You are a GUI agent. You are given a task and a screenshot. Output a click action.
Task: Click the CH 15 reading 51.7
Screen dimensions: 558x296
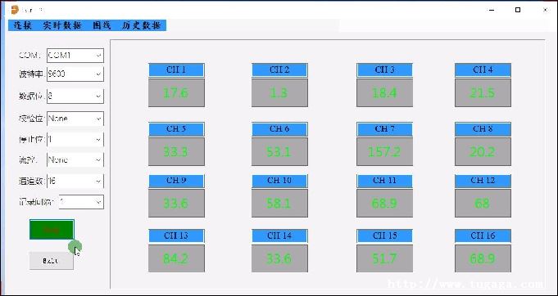[384, 258]
